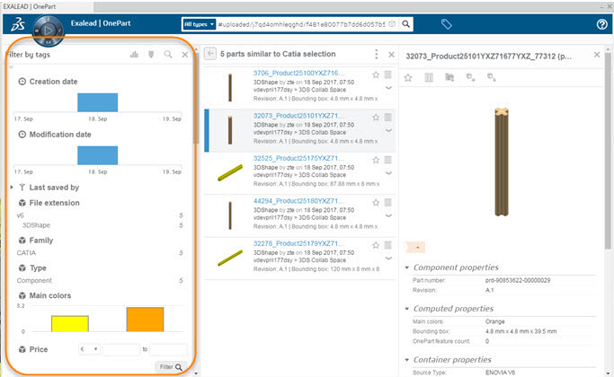Click compare icon for 44294_Product25180YXZ71
This screenshot has height=377, width=614.
pos(388,203)
